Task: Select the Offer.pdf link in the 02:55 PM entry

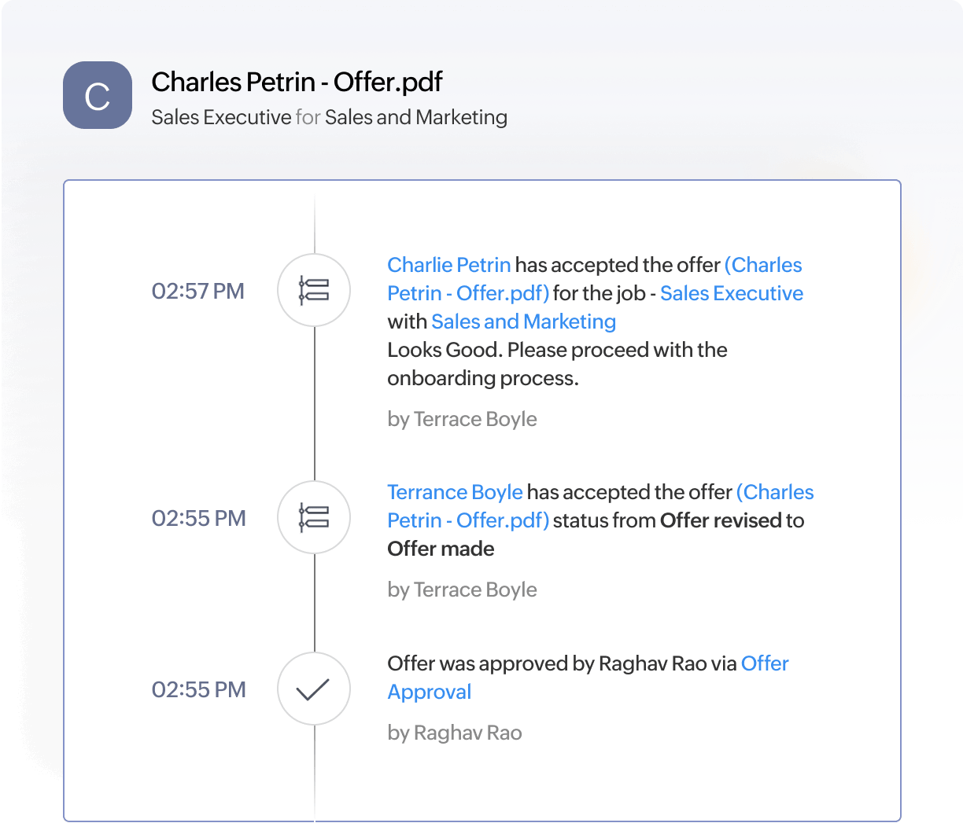Action: [467, 520]
